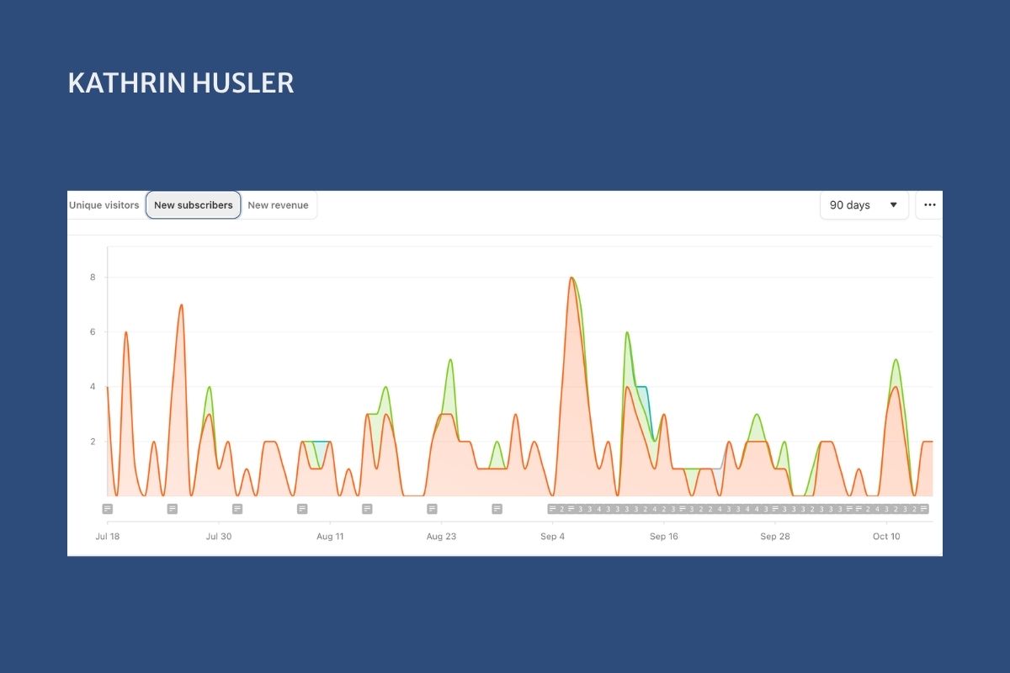The image size is (1010, 673).
Task: Select the New subscribers tab
Action: (x=194, y=205)
